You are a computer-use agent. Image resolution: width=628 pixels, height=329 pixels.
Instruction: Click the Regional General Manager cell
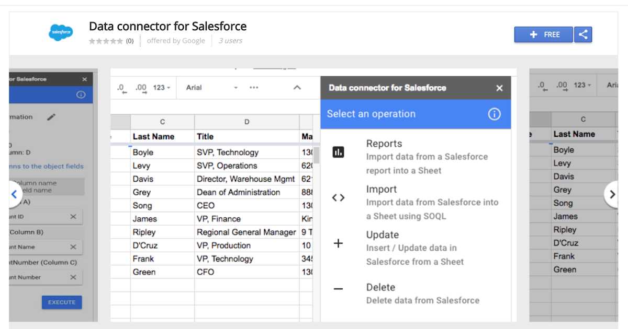(x=246, y=232)
